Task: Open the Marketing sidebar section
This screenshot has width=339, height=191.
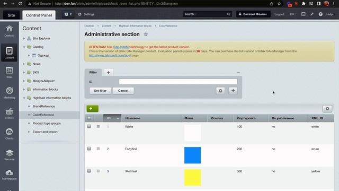Action: click(10, 93)
